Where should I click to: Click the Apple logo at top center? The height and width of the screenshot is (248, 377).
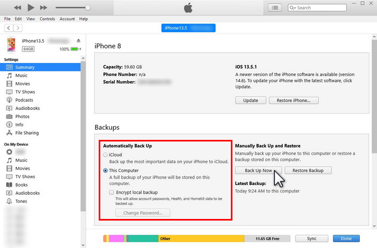coord(188,8)
